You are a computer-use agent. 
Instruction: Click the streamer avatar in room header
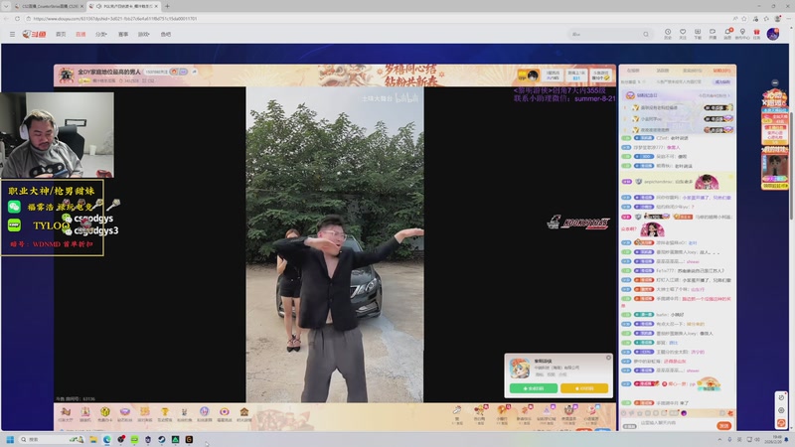tap(66, 75)
